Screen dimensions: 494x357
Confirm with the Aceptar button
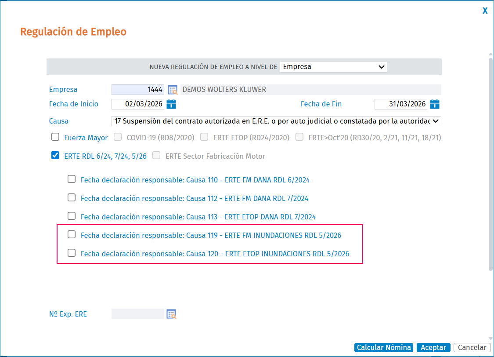(x=433, y=347)
